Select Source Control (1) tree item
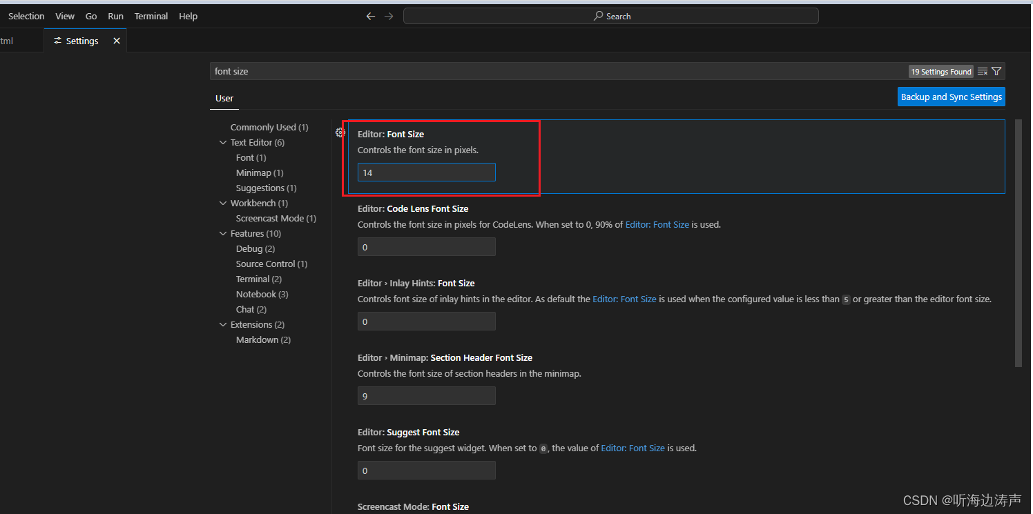 (x=272, y=264)
